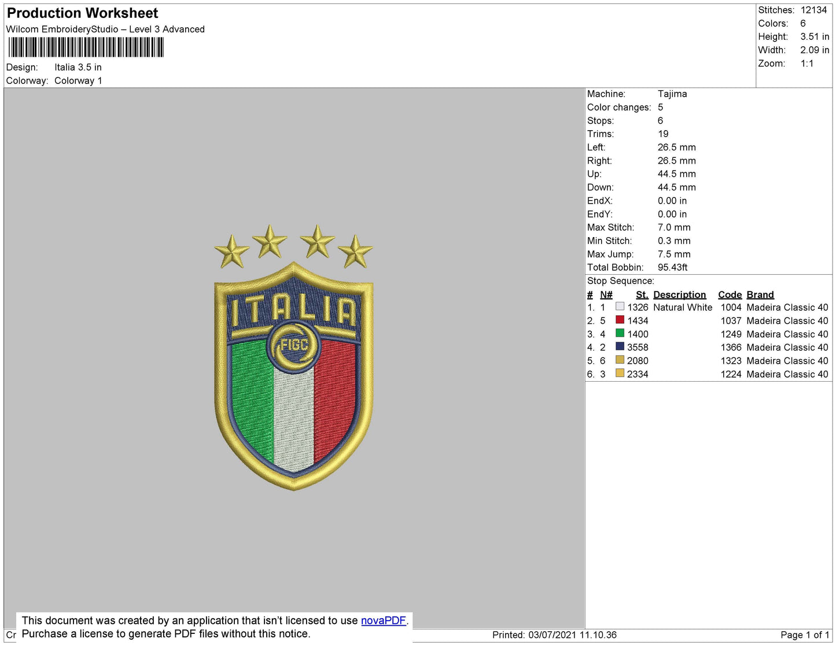This screenshot has width=836, height=646.
Task: Click the Trims value 19
Action: point(663,134)
